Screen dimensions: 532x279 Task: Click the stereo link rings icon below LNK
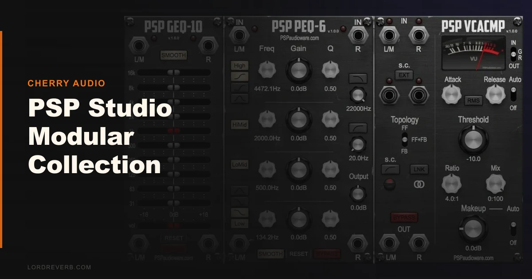point(419,184)
